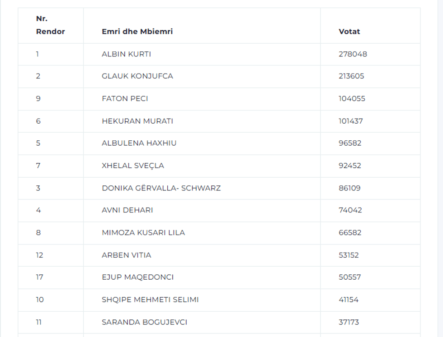Select the vote count 213605
Viewport: 443px width, 337px height.
(351, 76)
